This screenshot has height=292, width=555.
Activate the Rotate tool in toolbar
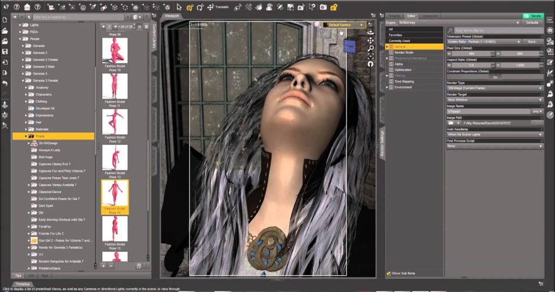pos(200,8)
